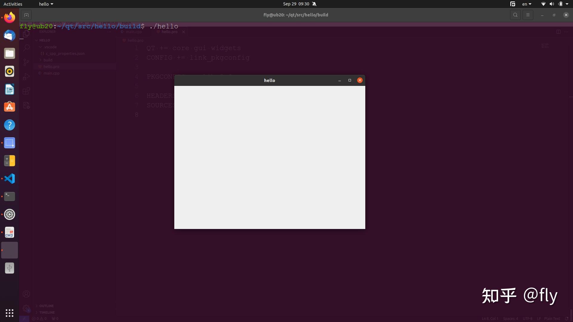Open Thunderbird mail from dock
Screen dimensions: 573x322
(x=10, y=35)
